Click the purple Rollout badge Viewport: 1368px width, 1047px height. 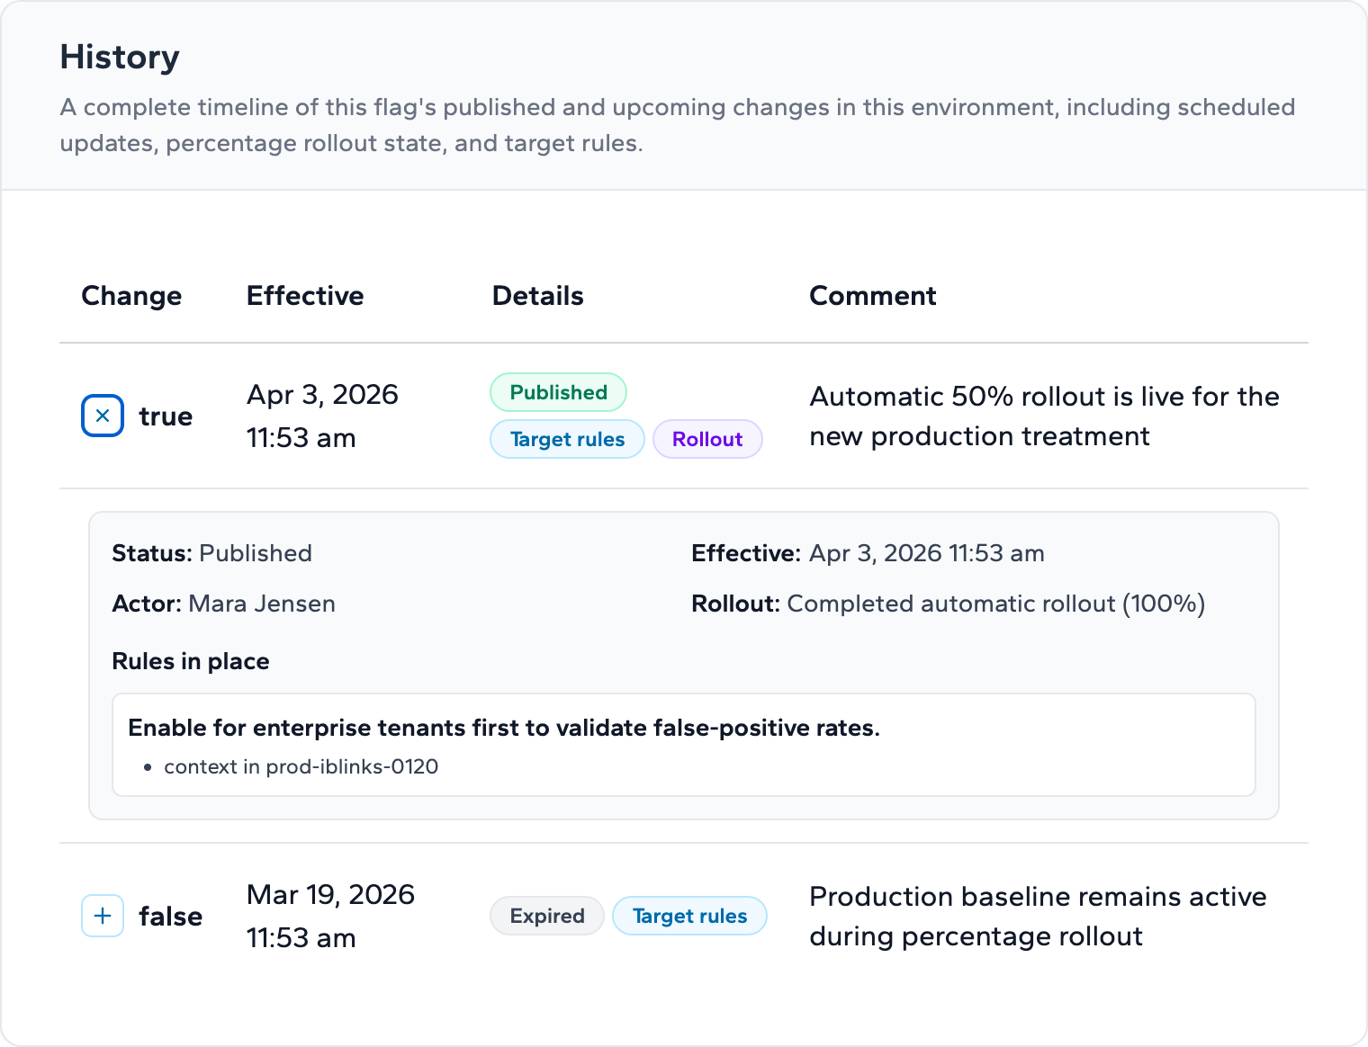[x=707, y=439]
